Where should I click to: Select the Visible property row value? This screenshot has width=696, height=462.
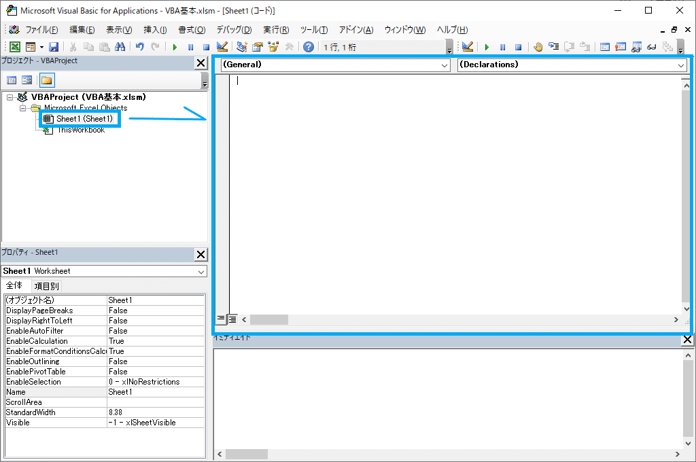pyautogui.click(x=156, y=423)
